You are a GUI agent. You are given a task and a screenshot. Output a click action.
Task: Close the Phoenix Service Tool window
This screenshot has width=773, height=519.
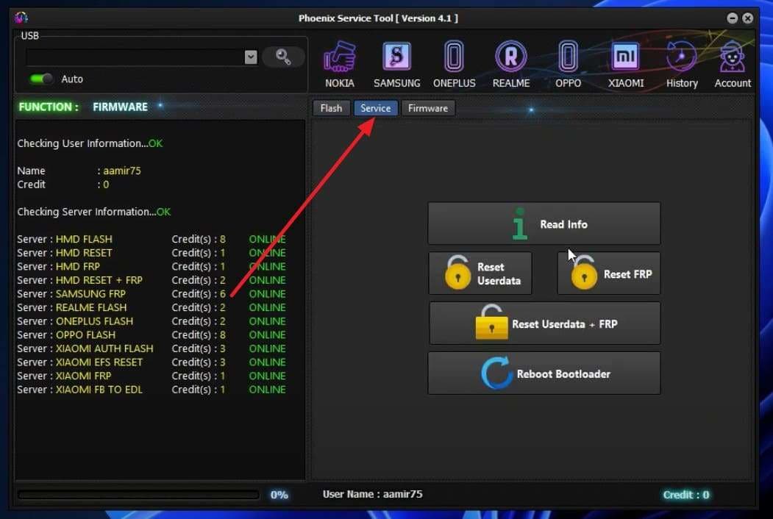(x=748, y=18)
